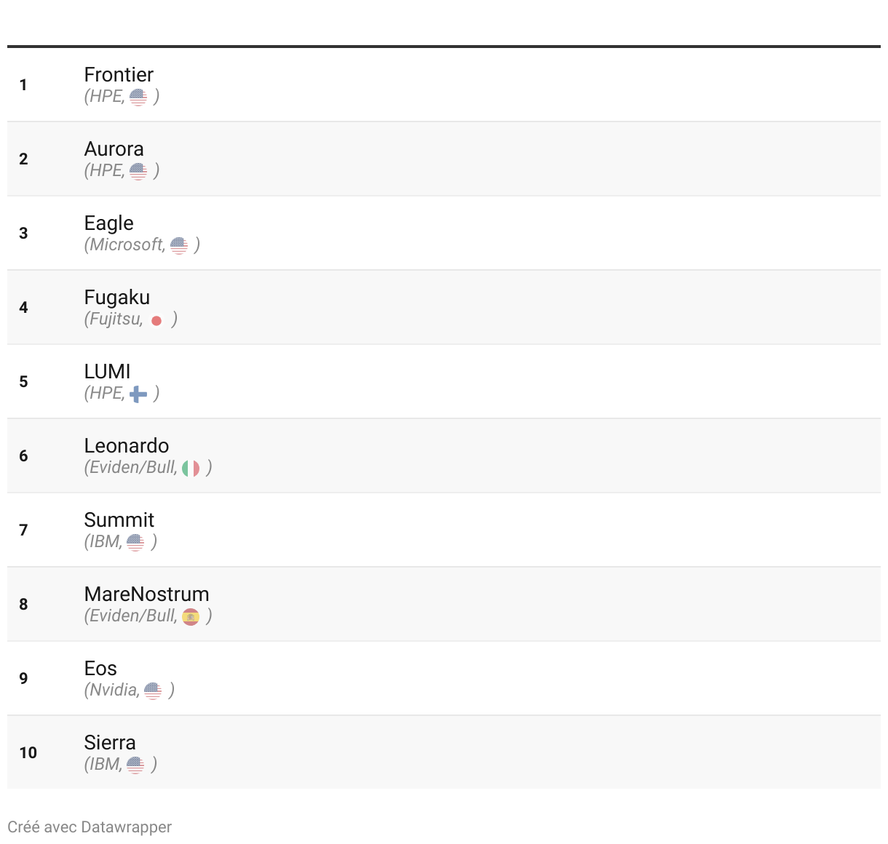Click the US flag icon under Aurora
This screenshot has height=844, width=888.
coord(138,171)
